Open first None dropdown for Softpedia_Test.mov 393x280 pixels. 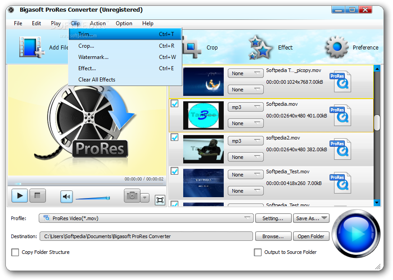(246, 175)
